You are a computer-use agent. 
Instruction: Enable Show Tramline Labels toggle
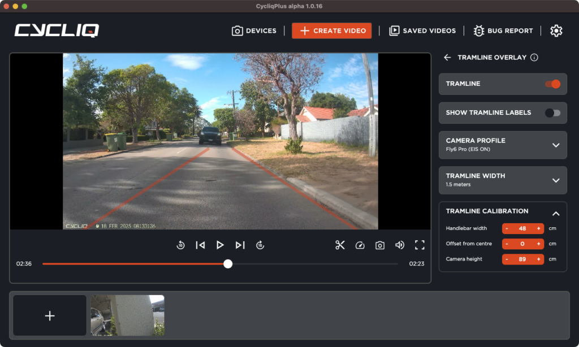[553, 112]
